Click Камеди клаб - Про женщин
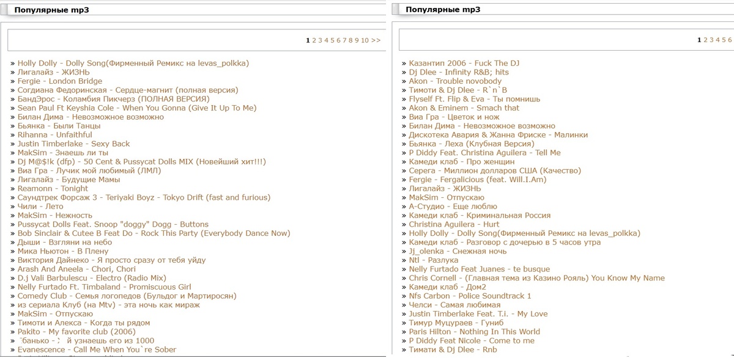This screenshot has height=358, width=734. click(x=462, y=162)
